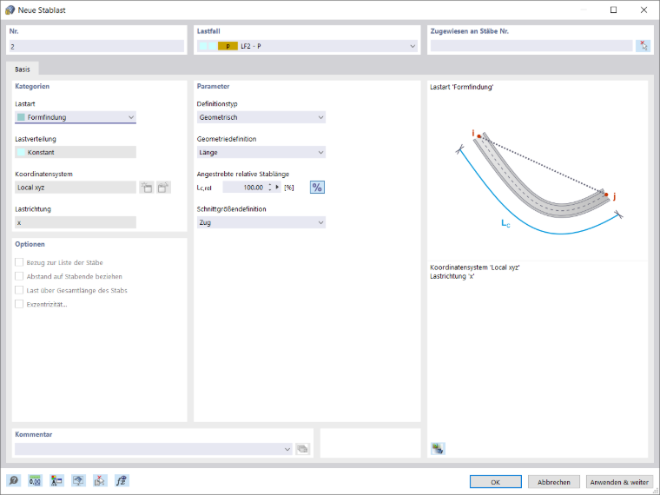
Task: Confirm with the OK button
Action: [x=495, y=481]
